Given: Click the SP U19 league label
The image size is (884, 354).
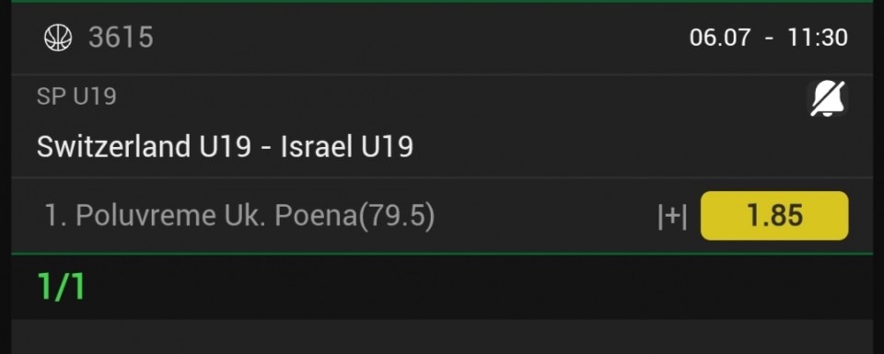Looking at the screenshot, I should [76, 97].
